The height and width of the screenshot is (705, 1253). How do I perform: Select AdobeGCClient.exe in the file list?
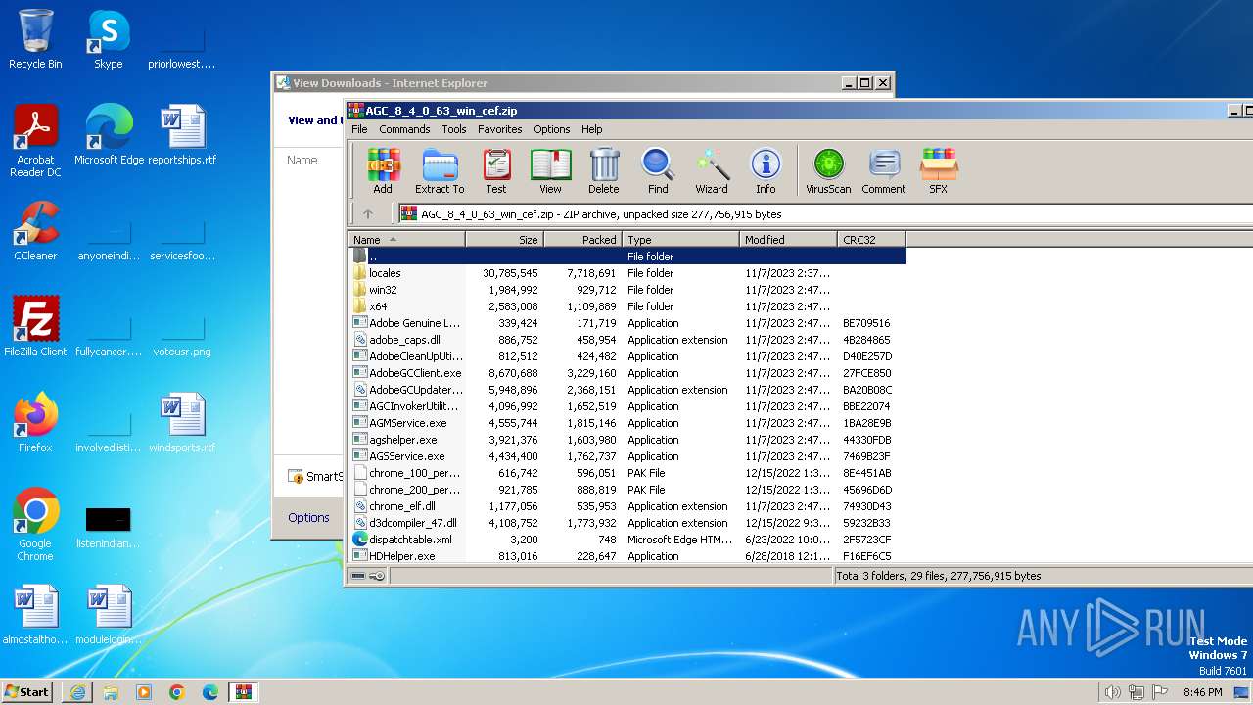click(415, 373)
